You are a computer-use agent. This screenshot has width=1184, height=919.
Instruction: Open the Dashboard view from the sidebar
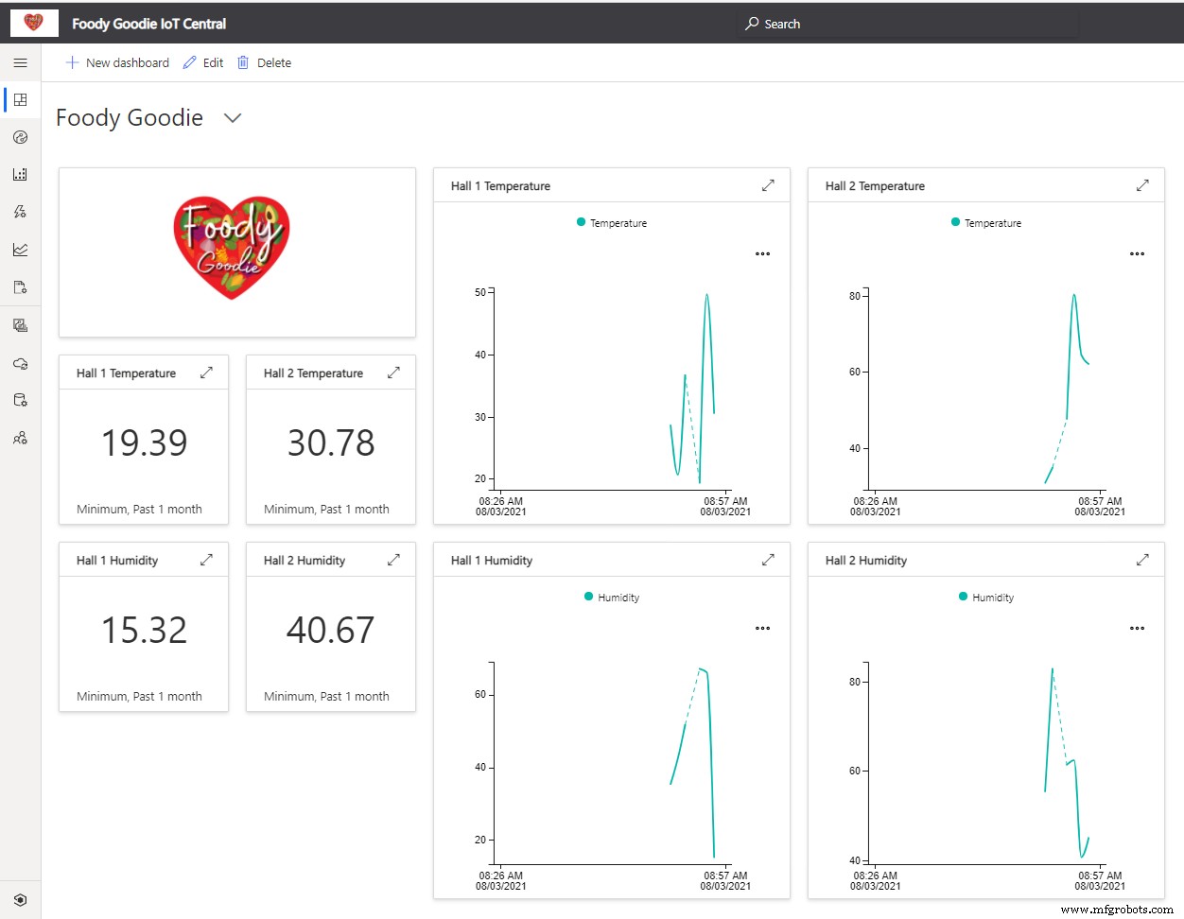click(20, 99)
